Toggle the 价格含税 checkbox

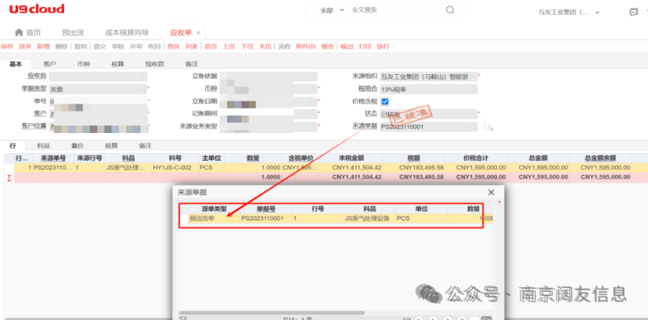tap(384, 101)
